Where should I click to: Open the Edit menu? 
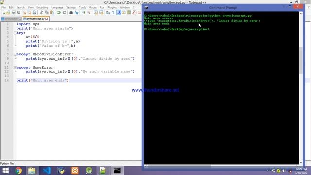click(11, 7)
